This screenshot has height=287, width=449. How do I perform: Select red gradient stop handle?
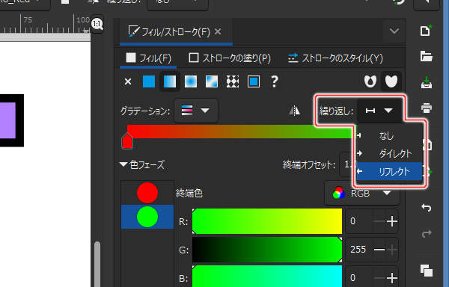pyautogui.click(x=127, y=141)
